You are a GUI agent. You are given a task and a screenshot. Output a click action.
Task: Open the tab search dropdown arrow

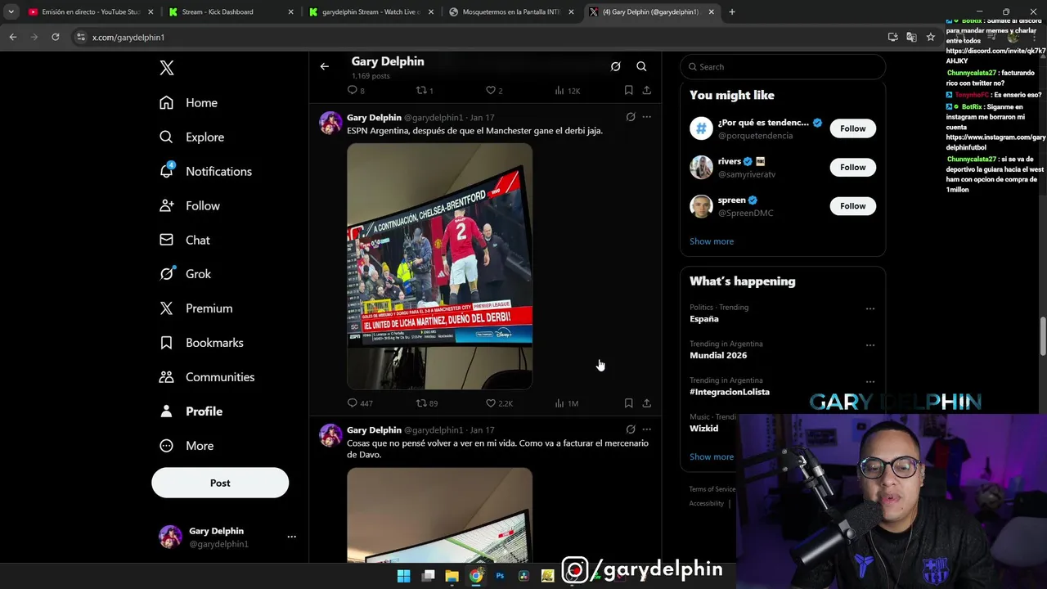(x=11, y=12)
